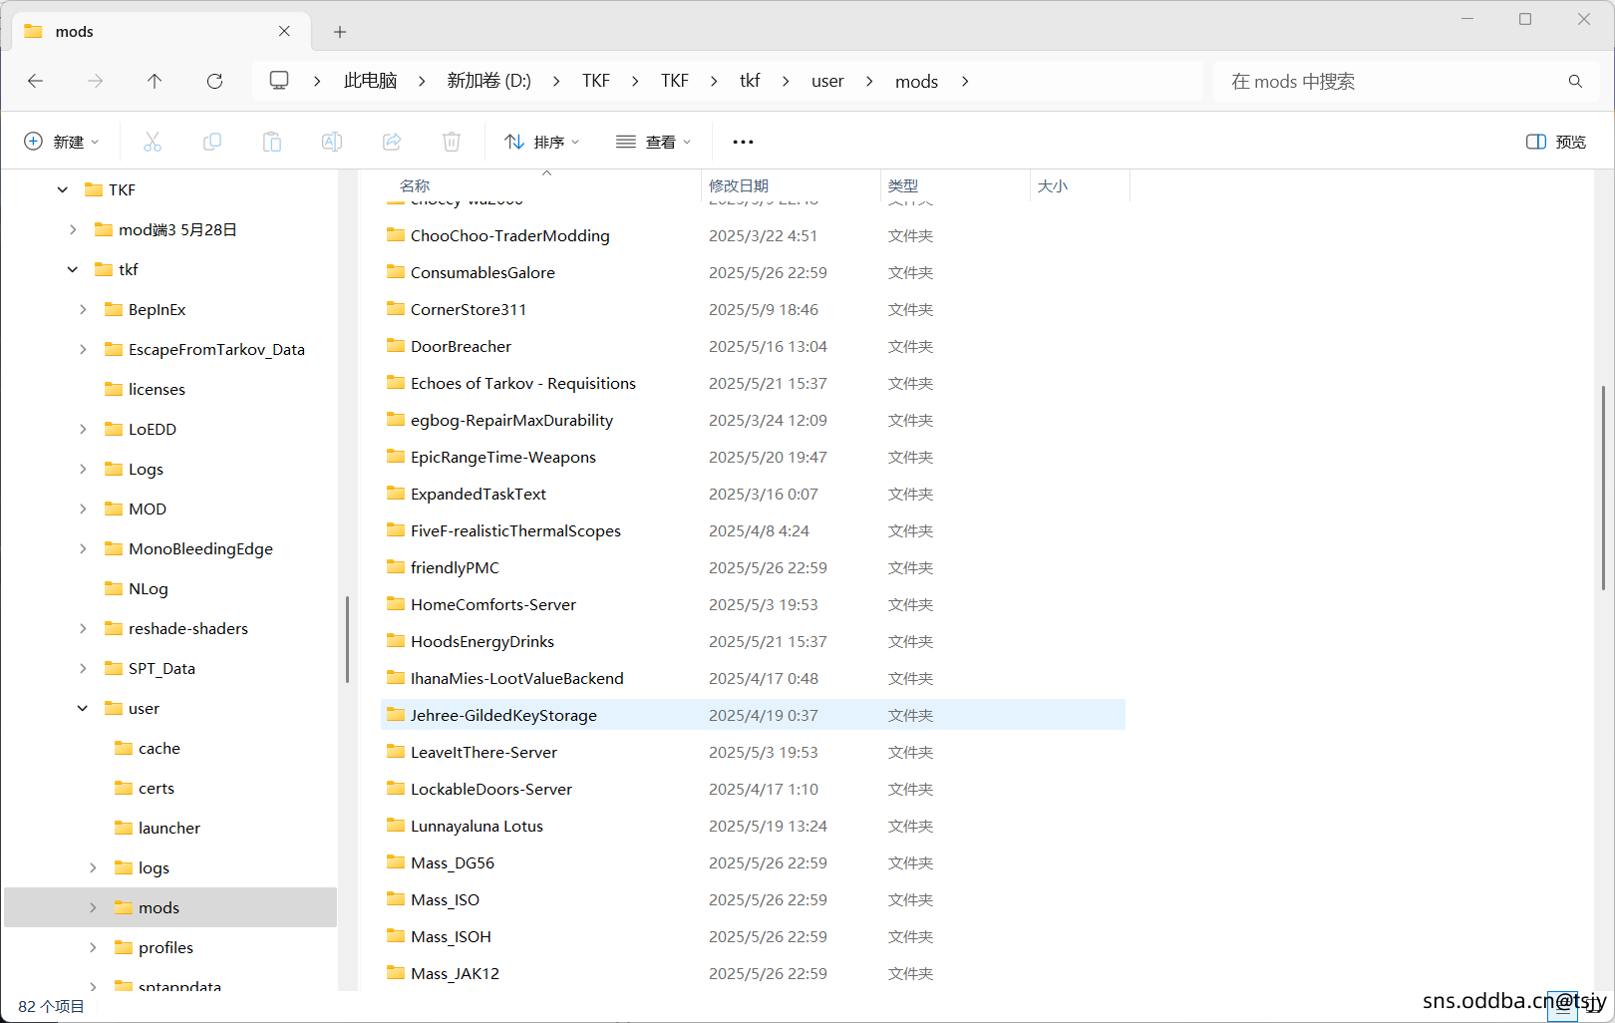The width and height of the screenshot is (1615, 1023).
Task: Open a new tab with plus button
Action: click(x=340, y=32)
